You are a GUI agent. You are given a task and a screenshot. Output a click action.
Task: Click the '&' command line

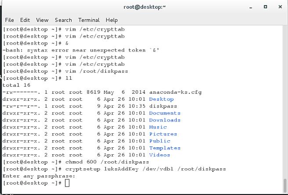[x=36, y=43]
